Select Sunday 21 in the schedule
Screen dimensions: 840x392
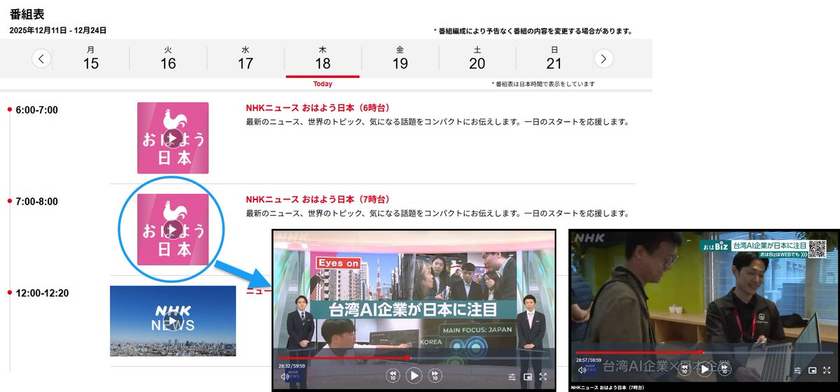(x=554, y=58)
